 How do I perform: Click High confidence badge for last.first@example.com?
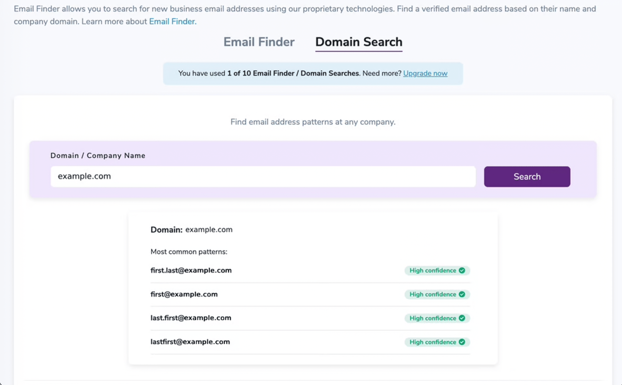[437, 319]
